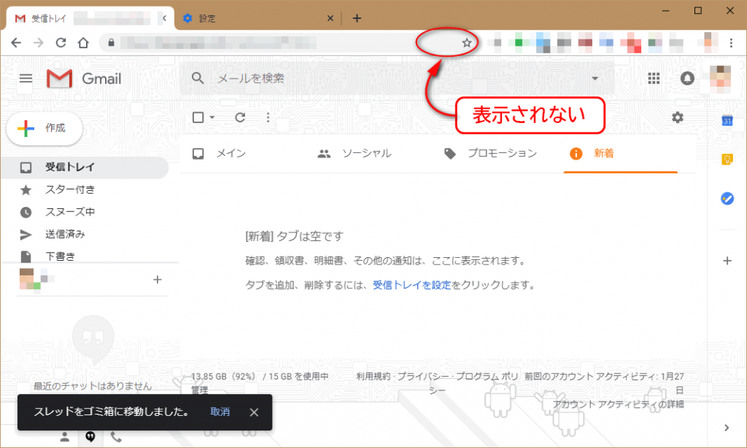
Task: Click the 作成 compose button
Action: click(44, 128)
